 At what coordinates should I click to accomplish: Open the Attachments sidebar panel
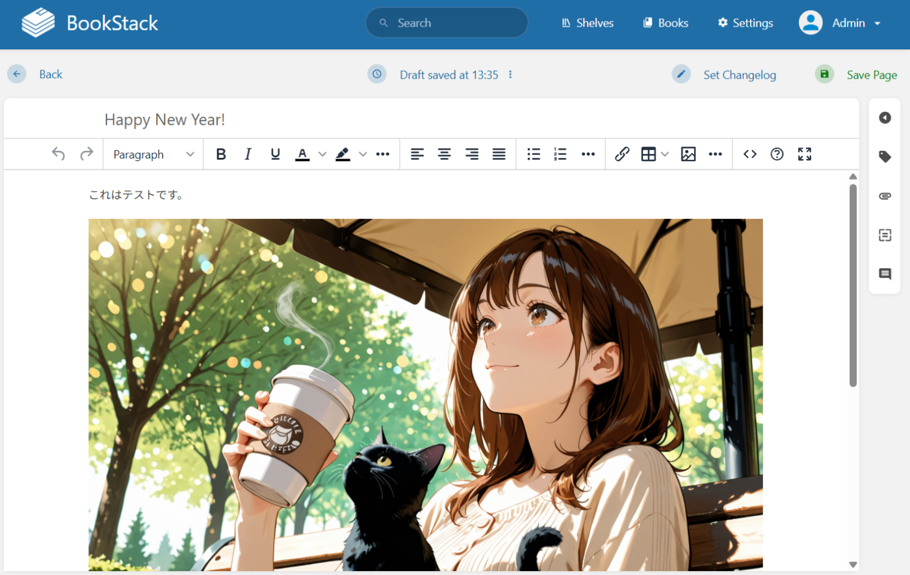885,196
